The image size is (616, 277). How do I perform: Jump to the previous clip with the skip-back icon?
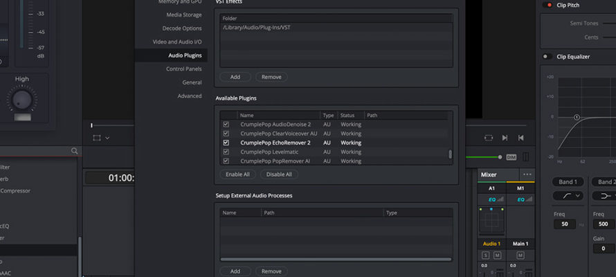pos(521,138)
